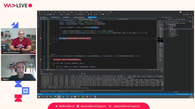The width and height of the screenshot is (195, 109).
Task: Open the File menu
Action: tap(41, 12)
